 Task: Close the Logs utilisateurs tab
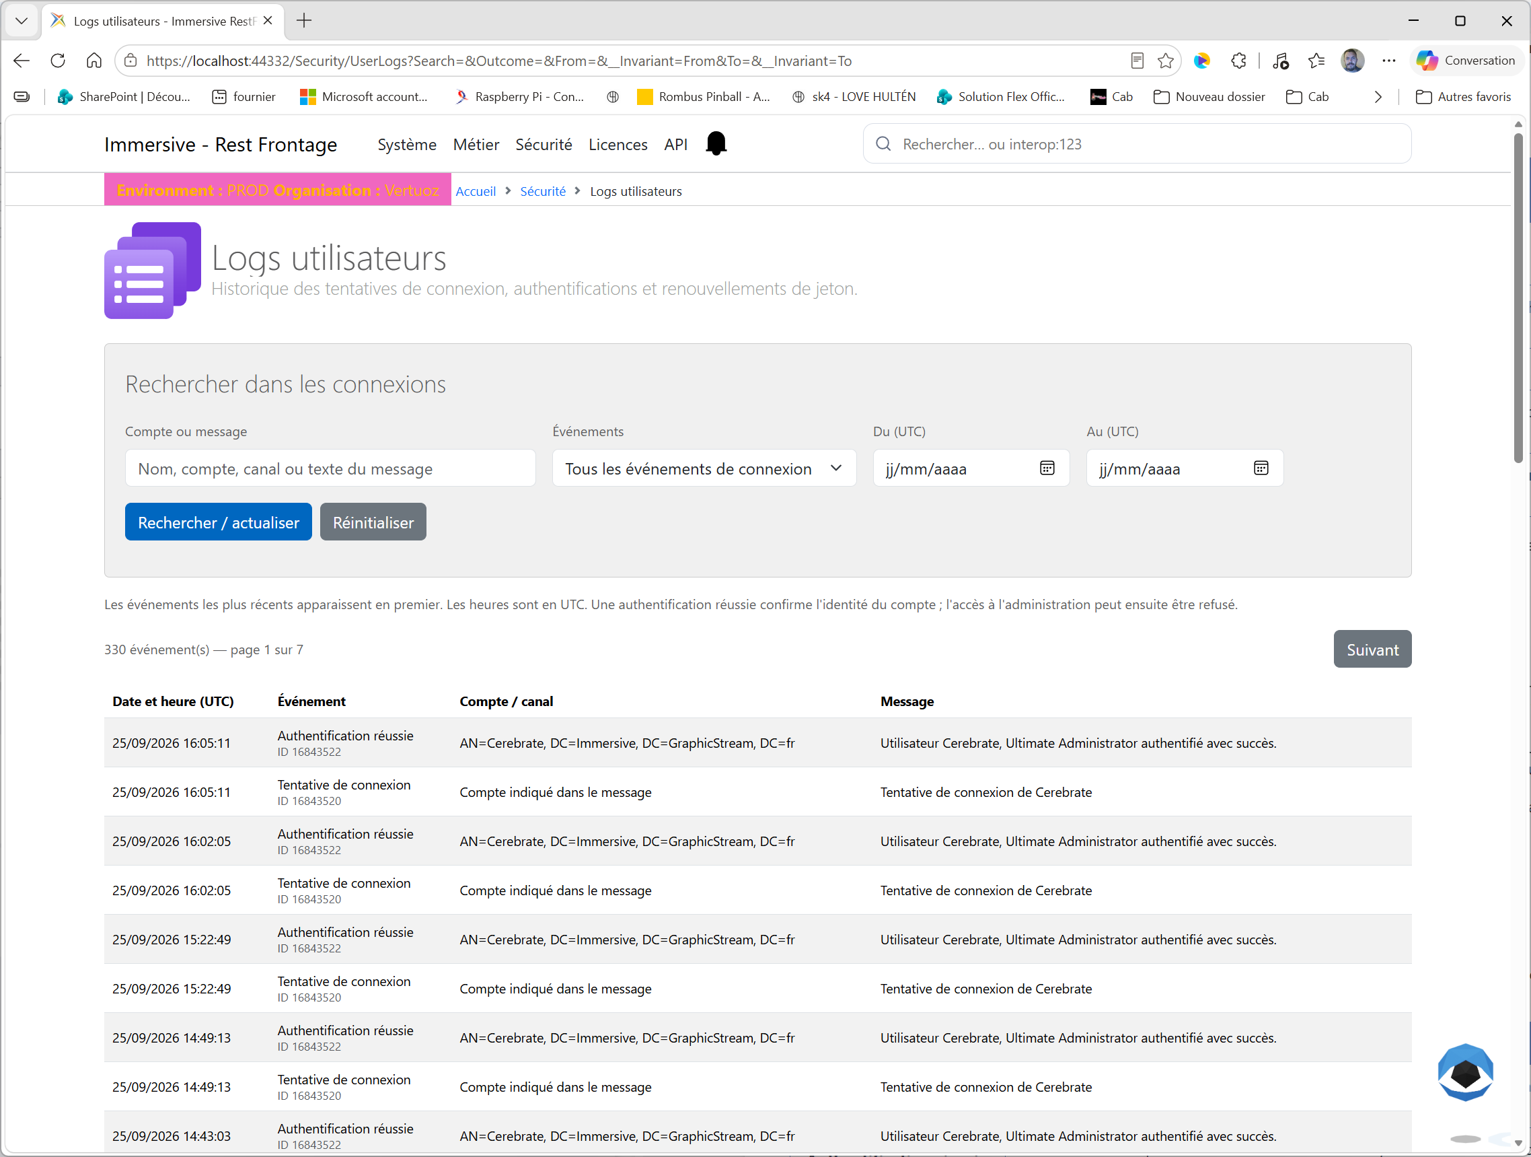268,21
